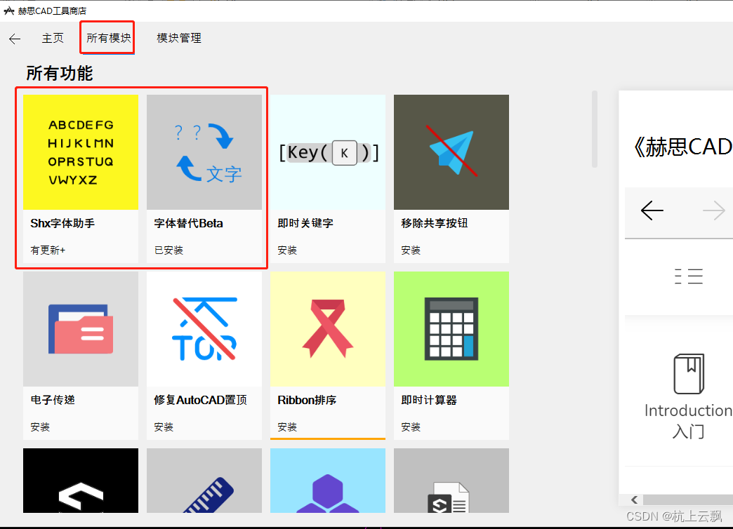The width and height of the screenshot is (733, 529).
Task: Install the Ribbon排序 module
Action: coord(287,427)
